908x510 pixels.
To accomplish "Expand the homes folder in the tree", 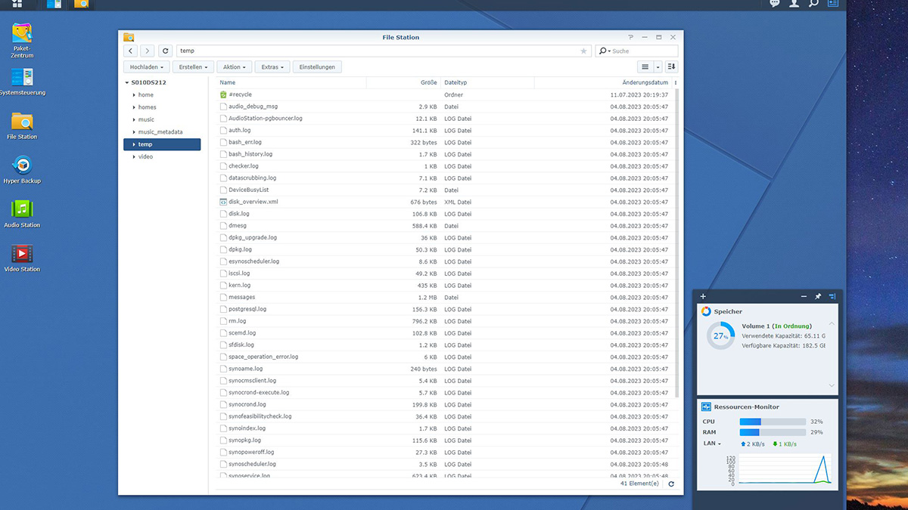I will (x=134, y=107).
